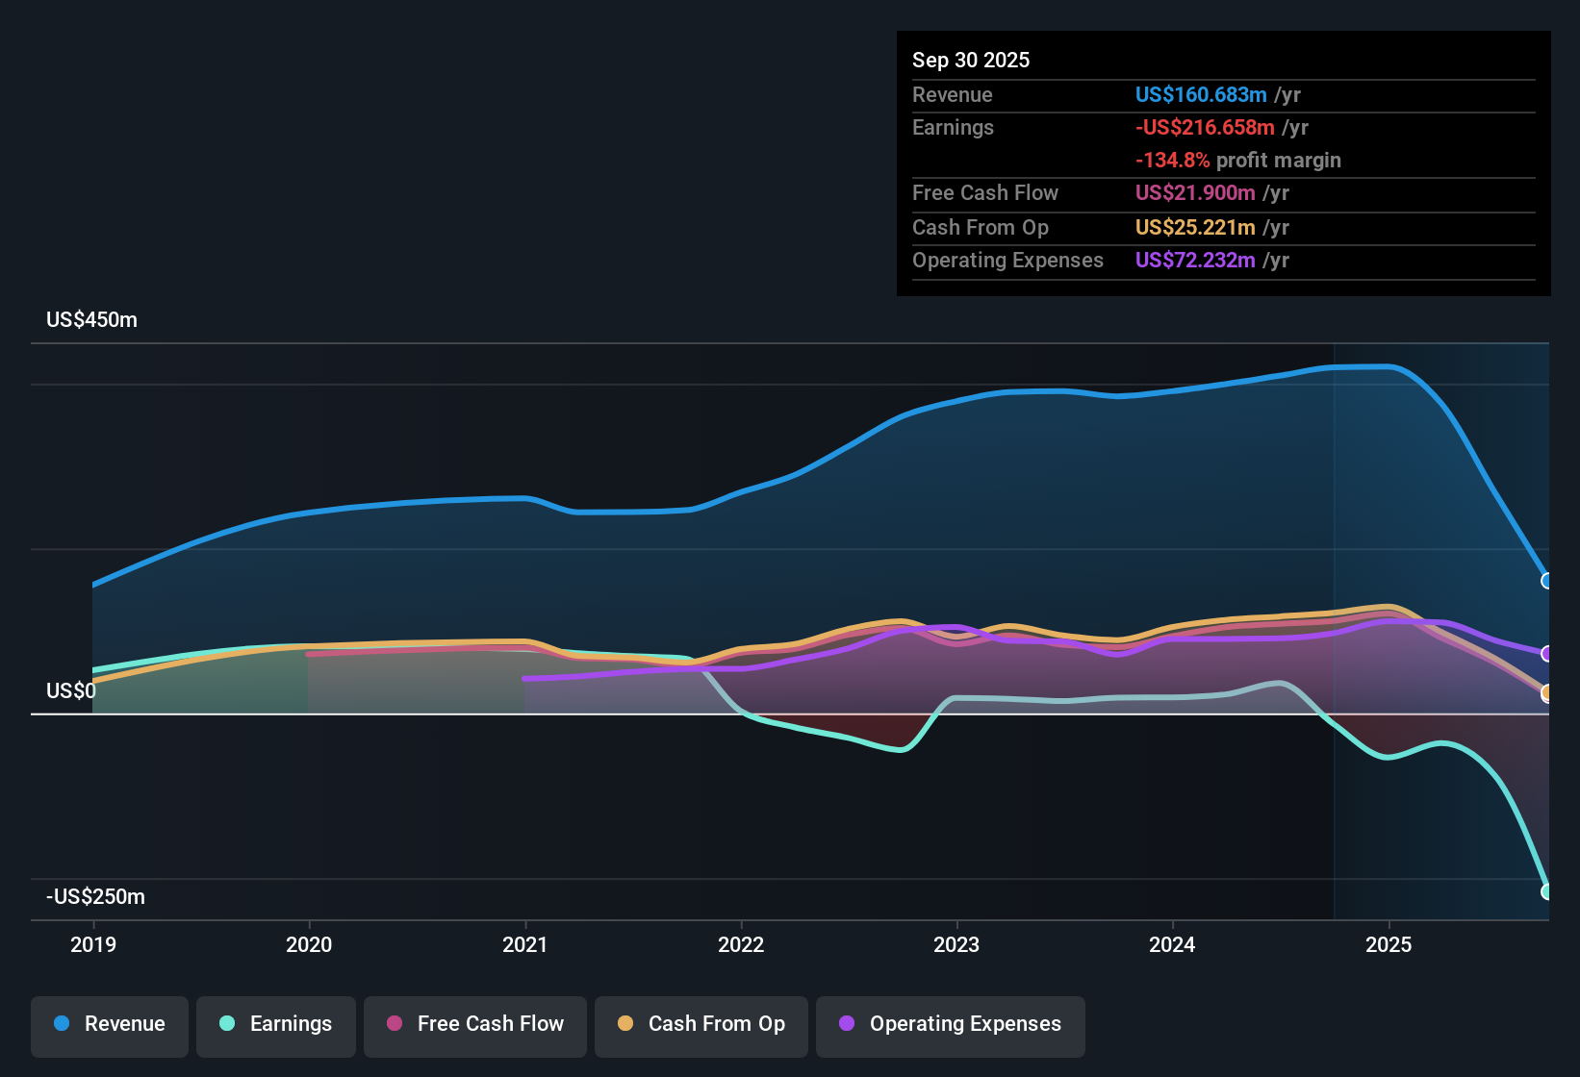Image resolution: width=1580 pixels, height=1077 pixels.
Task: Click the teal Earnings legend dot
Action: (226, 1024)
